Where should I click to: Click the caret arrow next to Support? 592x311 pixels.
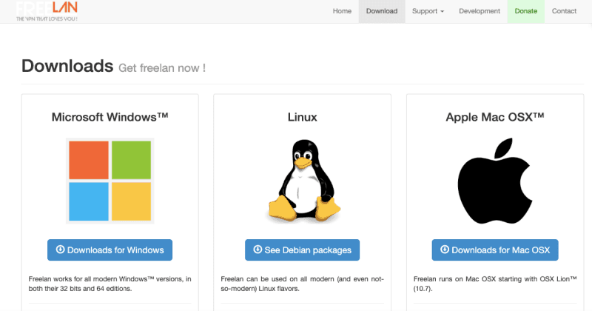(x=442, y=12)
